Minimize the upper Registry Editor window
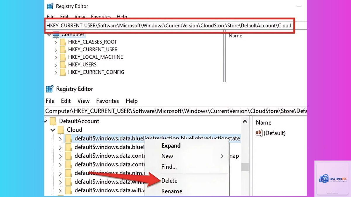 tap(299, 6)
